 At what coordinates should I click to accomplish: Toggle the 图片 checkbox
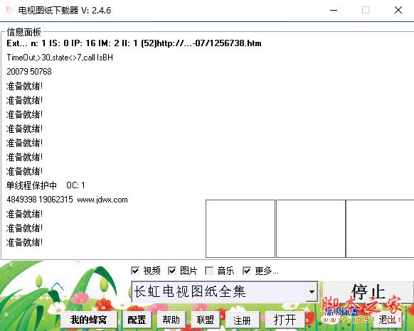(x=172, y=271)
